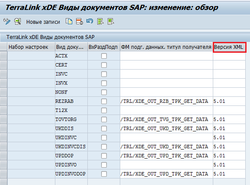250x185 pixels.
Task: Toggle display/change mode pencil icon
Action: (x=6, y=22)
